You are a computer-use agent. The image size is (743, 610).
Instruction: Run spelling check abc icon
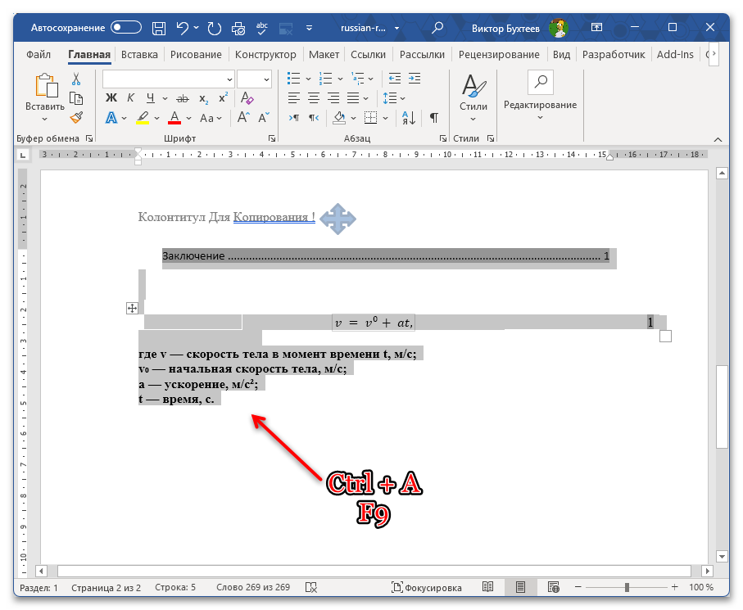click(262, 29)
